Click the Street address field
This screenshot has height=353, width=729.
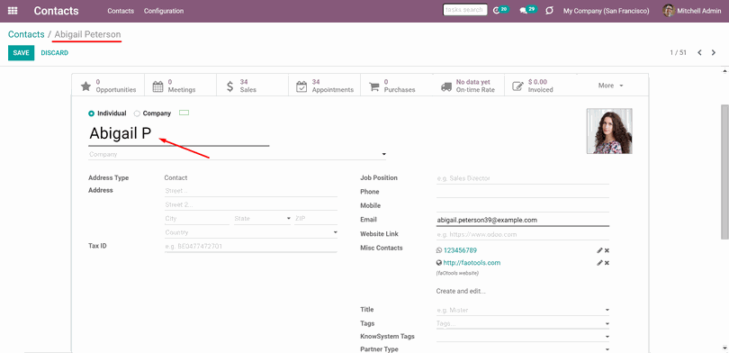(x=251, y=191)
